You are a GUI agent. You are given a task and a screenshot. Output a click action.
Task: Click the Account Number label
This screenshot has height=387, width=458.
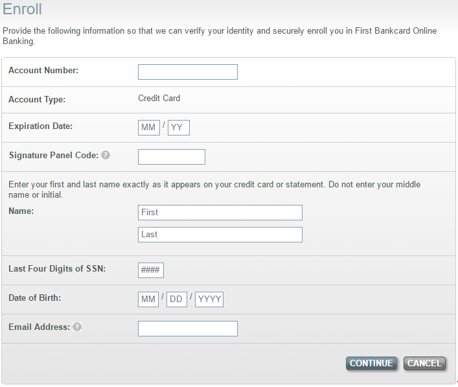pyautogui.click(x=43, y=71)
